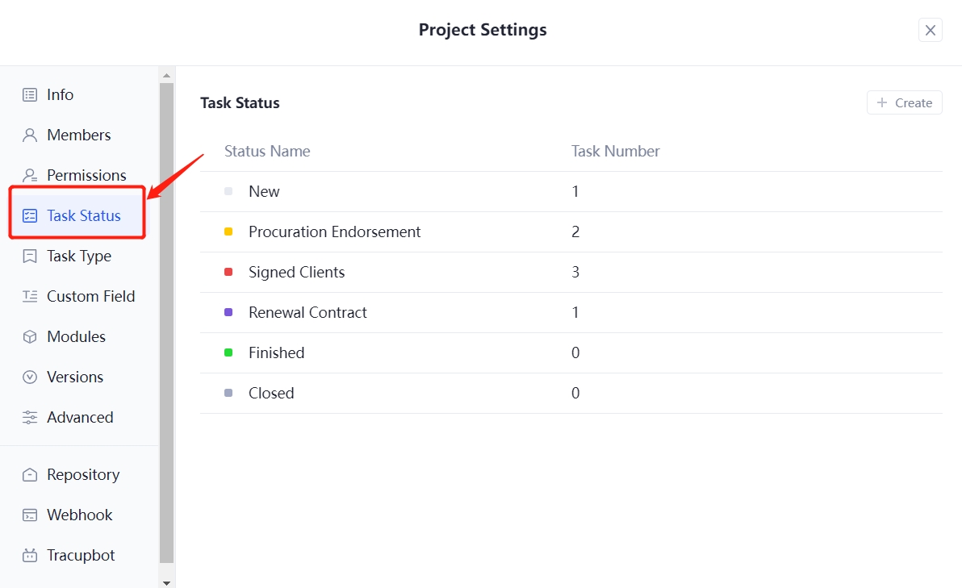Click the Finished status name

pyautogui.click(x=276, y=352)
